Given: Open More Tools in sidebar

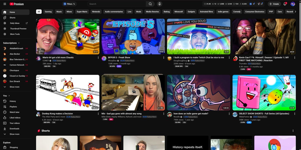Looking at the screenshot, I should (x=15, y=34).
